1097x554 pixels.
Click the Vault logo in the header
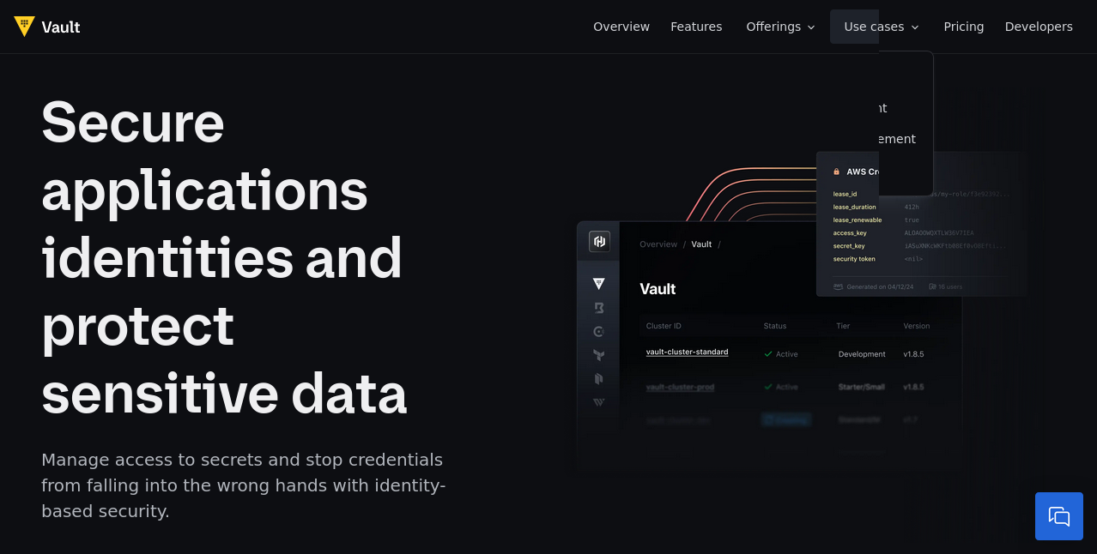coord(24,27)
